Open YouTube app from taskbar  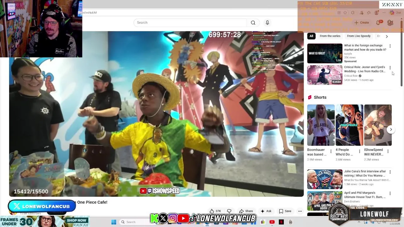click(272, 222)
